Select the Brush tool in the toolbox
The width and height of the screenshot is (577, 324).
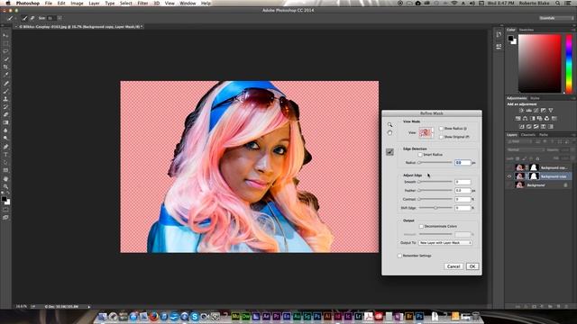(5, 91)
